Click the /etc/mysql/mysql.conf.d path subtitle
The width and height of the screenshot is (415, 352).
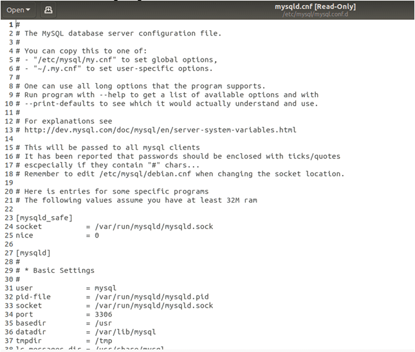pyautogui.click(x=315, y=14)
